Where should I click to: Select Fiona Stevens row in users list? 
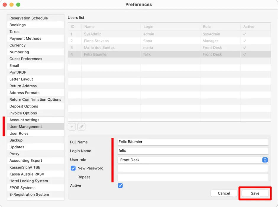pos(169,41)
